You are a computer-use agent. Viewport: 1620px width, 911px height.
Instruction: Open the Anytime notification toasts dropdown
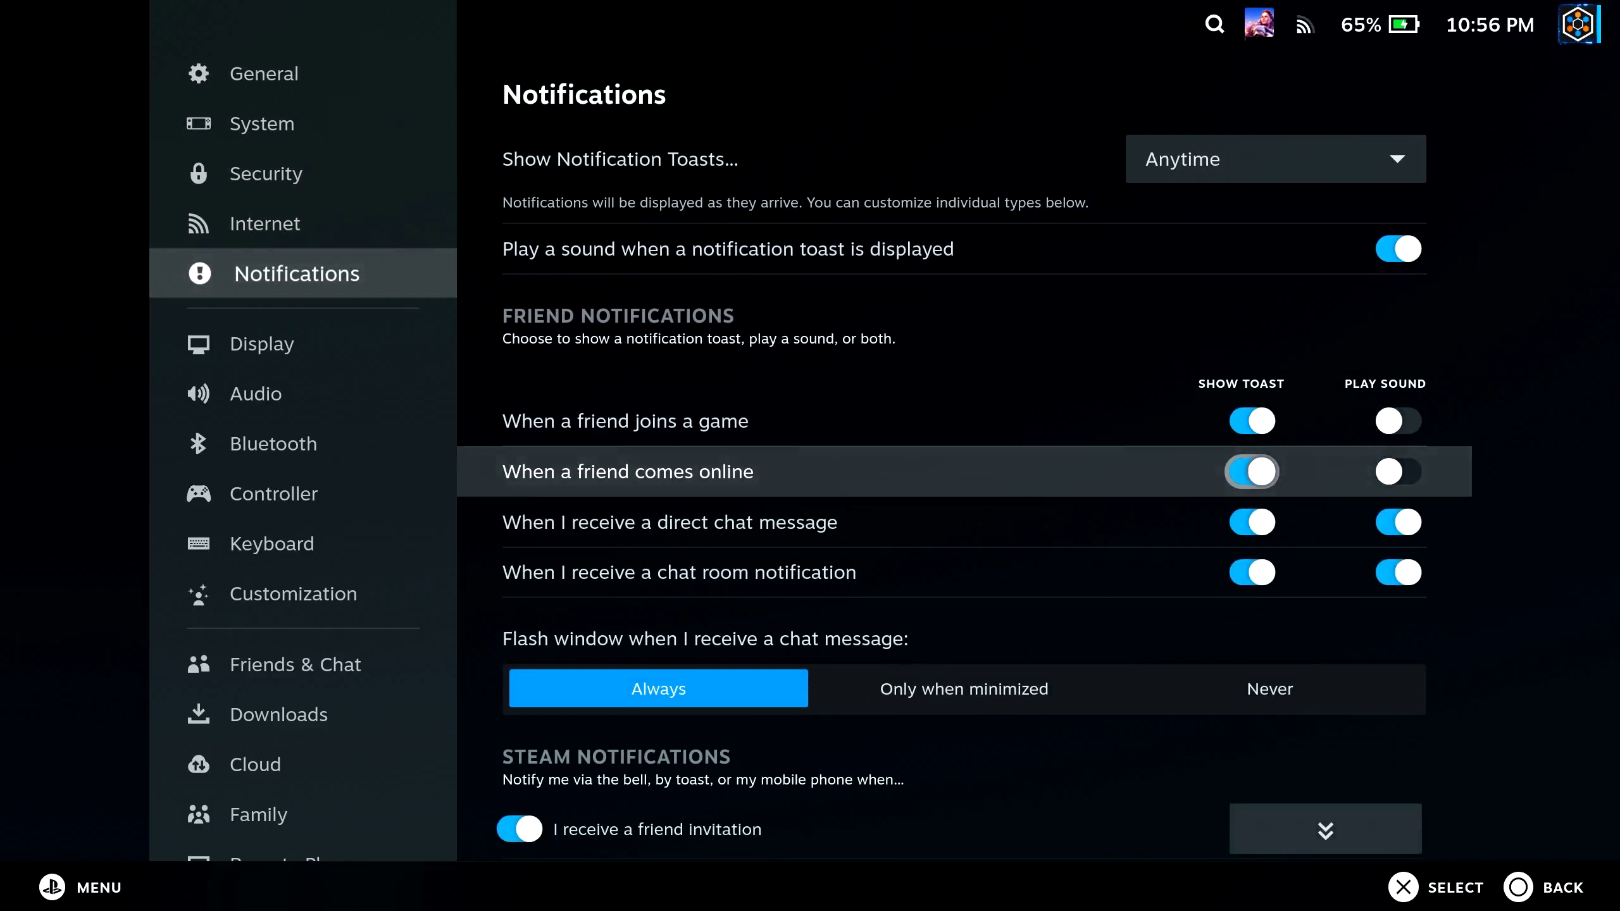click(x=1275, y=159)
